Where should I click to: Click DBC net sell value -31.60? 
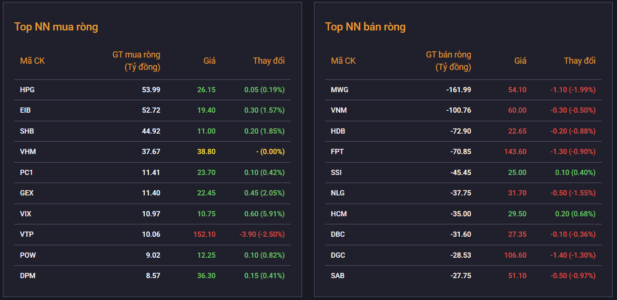point(461,234)
